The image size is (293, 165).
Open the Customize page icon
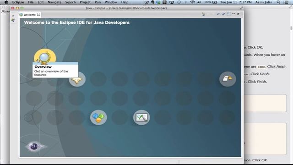click(228, 14)
